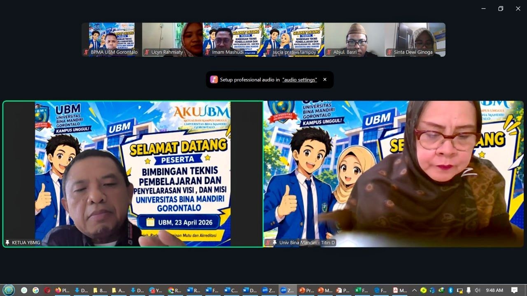Switch to Word document labeled C...
Screen dimensions: 527x296
[x=231, y=290]
